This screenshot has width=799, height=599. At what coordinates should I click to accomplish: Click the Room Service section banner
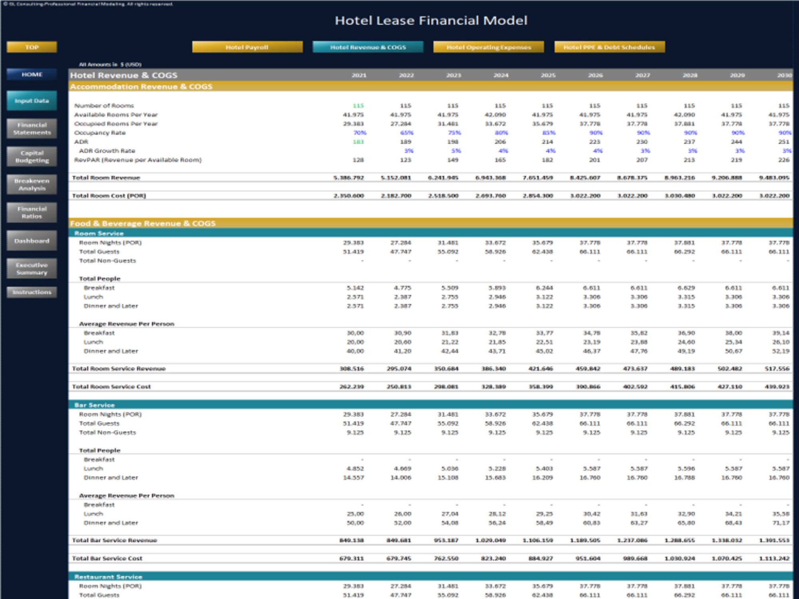click(140, 233)
